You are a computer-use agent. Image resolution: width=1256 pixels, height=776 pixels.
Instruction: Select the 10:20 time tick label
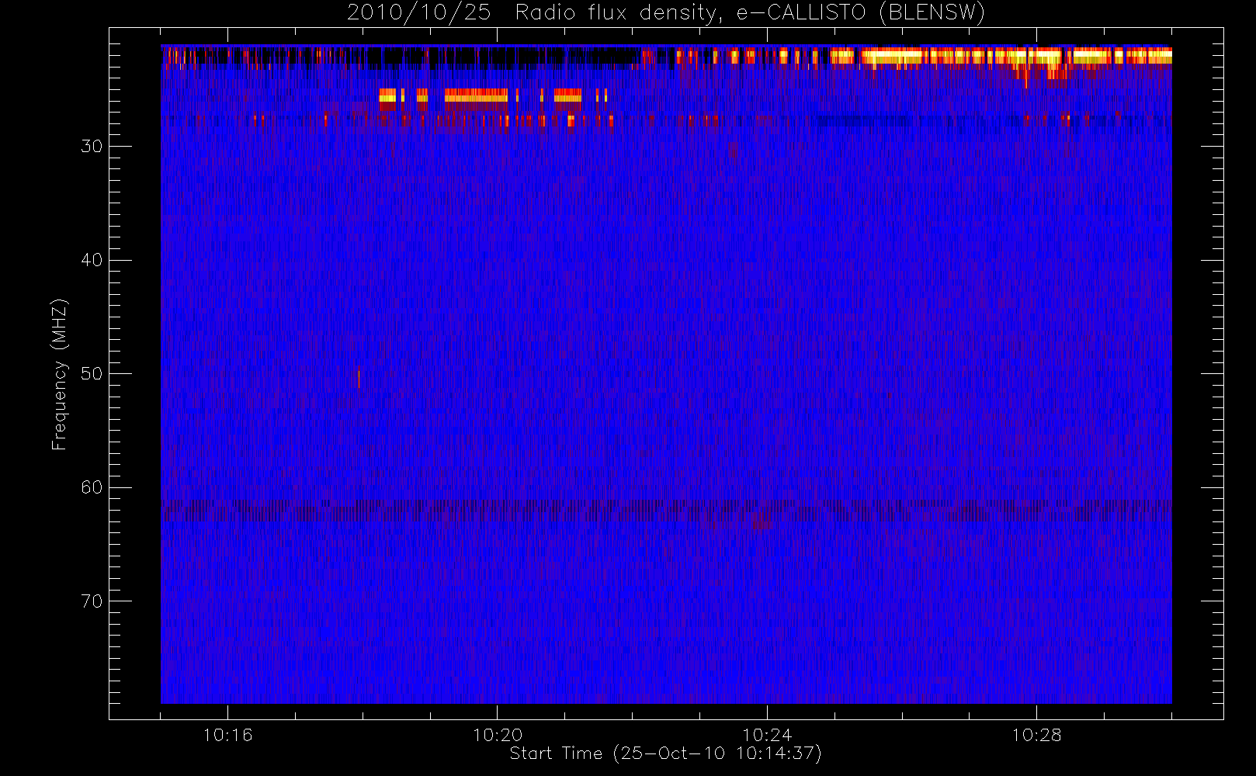[498, 735]
